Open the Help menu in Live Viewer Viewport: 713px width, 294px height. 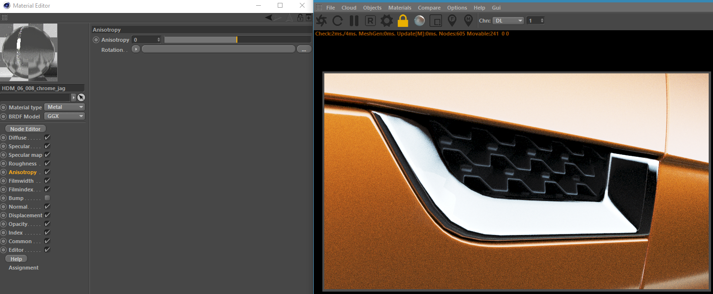[x=479, y=8]
